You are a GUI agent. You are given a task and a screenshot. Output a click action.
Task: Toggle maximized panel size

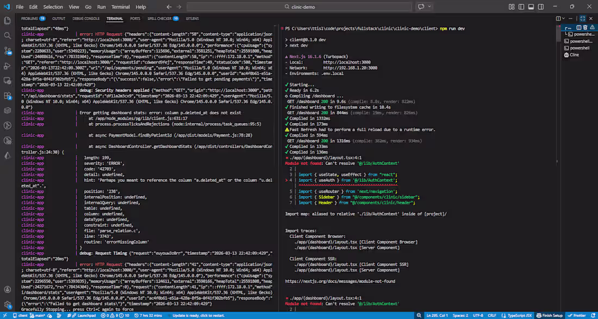pyautogui.click(x=583, y=19)
